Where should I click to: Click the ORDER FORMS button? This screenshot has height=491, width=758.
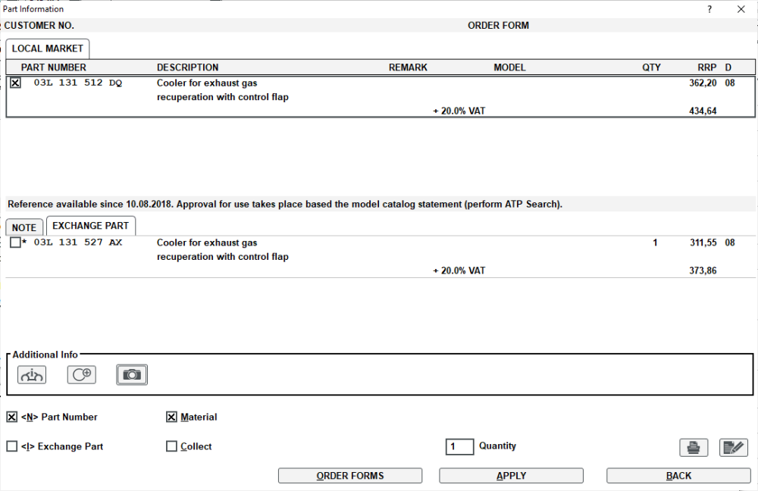[x=350, y=476]
